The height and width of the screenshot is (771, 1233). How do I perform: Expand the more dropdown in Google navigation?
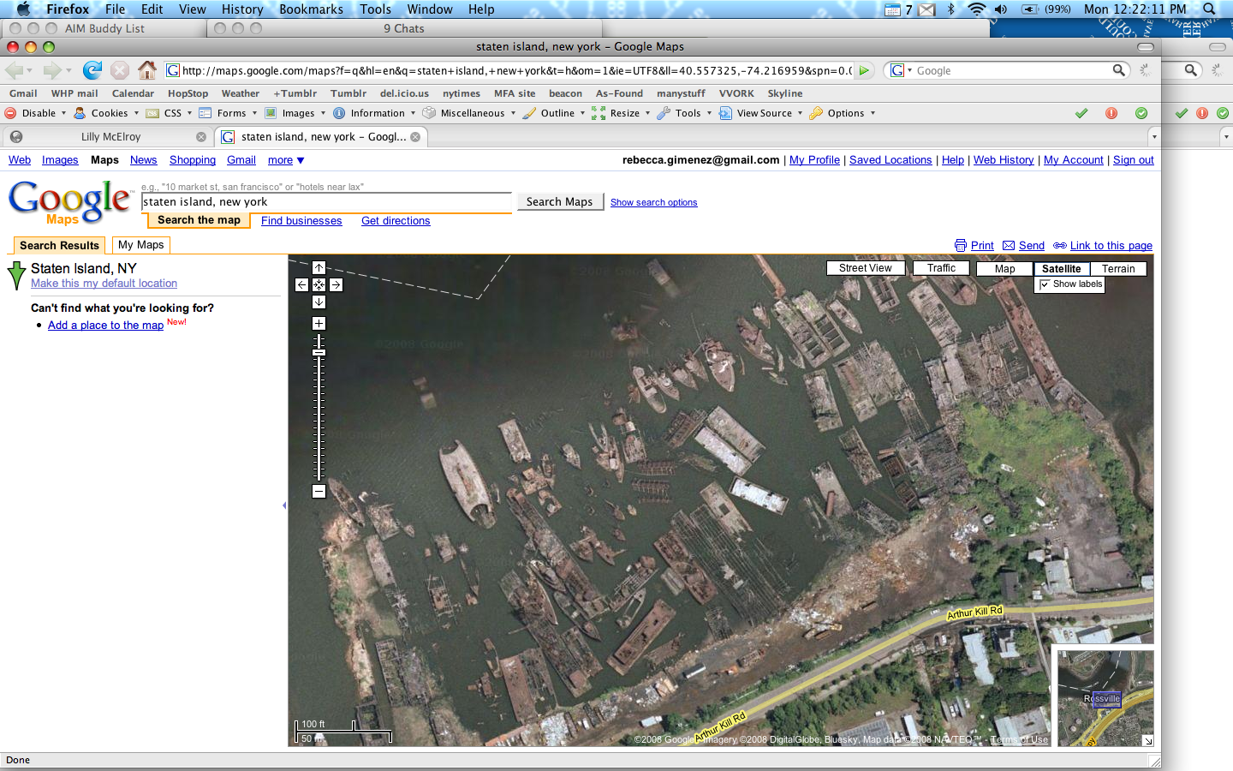(x=286, y=160)
